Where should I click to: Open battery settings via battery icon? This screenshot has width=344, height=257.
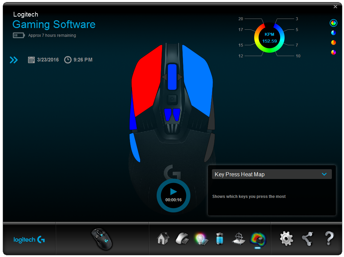click(219, 238)
